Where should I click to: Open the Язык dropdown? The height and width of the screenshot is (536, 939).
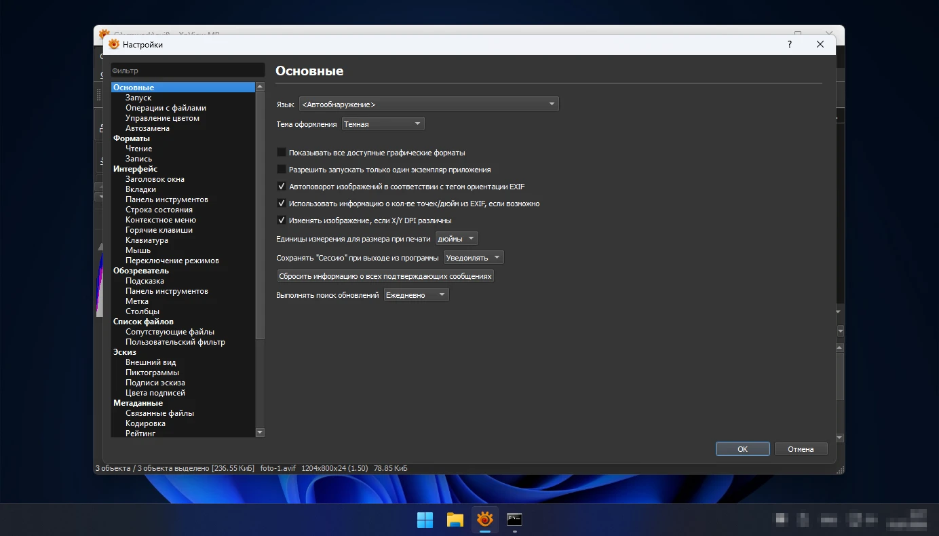(x=429, y=104)
